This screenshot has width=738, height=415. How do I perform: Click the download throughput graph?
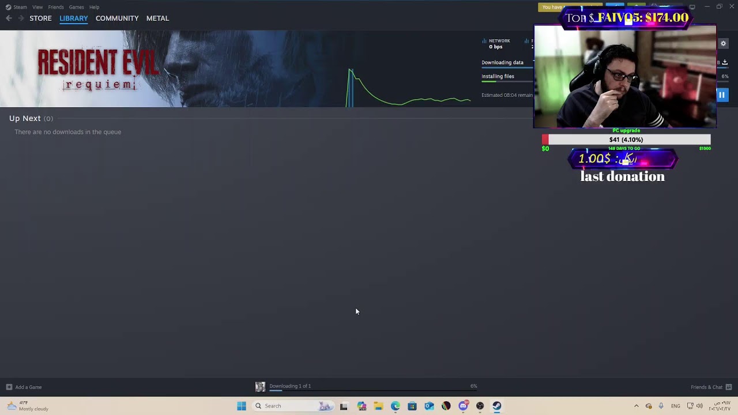[408, 86]
